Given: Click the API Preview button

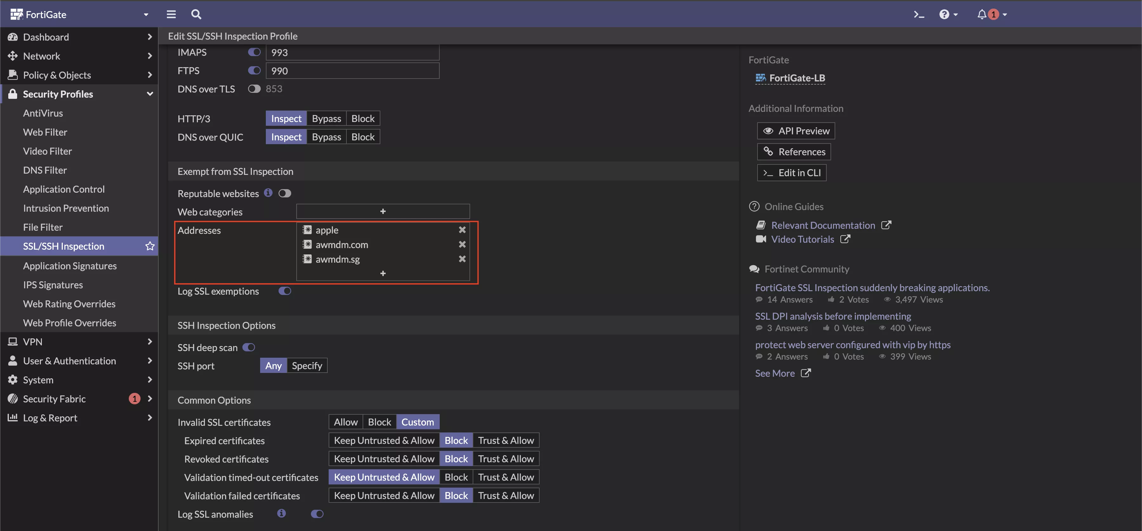Looking at the screenshot, I should click(796, 131).
